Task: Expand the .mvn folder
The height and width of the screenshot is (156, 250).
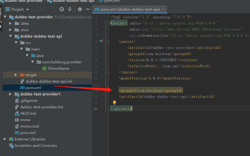Action: click(10, 30)
